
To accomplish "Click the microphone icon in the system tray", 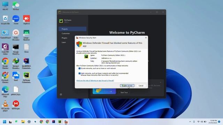I will pos(194,122).
